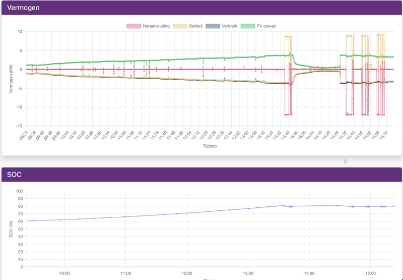Screen dimensions: 403x280
Task: Click the Tijdstip label under Vermogen chart
Action: pos(210,146)
